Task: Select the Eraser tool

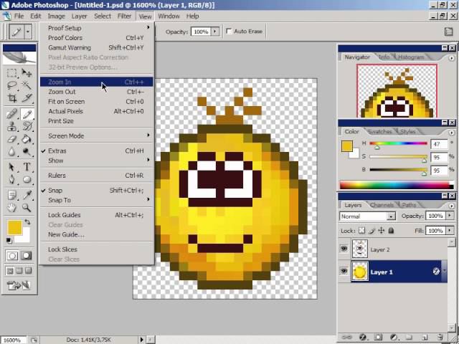Action: (12, 139)
